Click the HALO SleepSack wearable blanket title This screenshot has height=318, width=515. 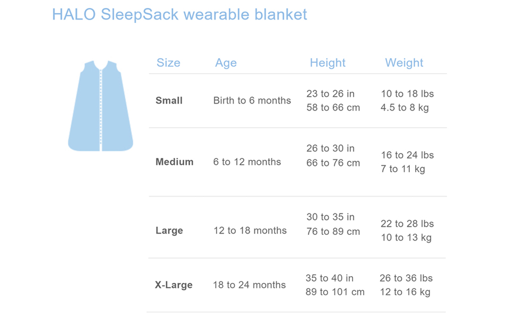click(x=179, y=14)
